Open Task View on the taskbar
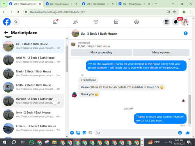Image resolution: width=195 pixels, height=146 pixels. (x=23, y=142)
